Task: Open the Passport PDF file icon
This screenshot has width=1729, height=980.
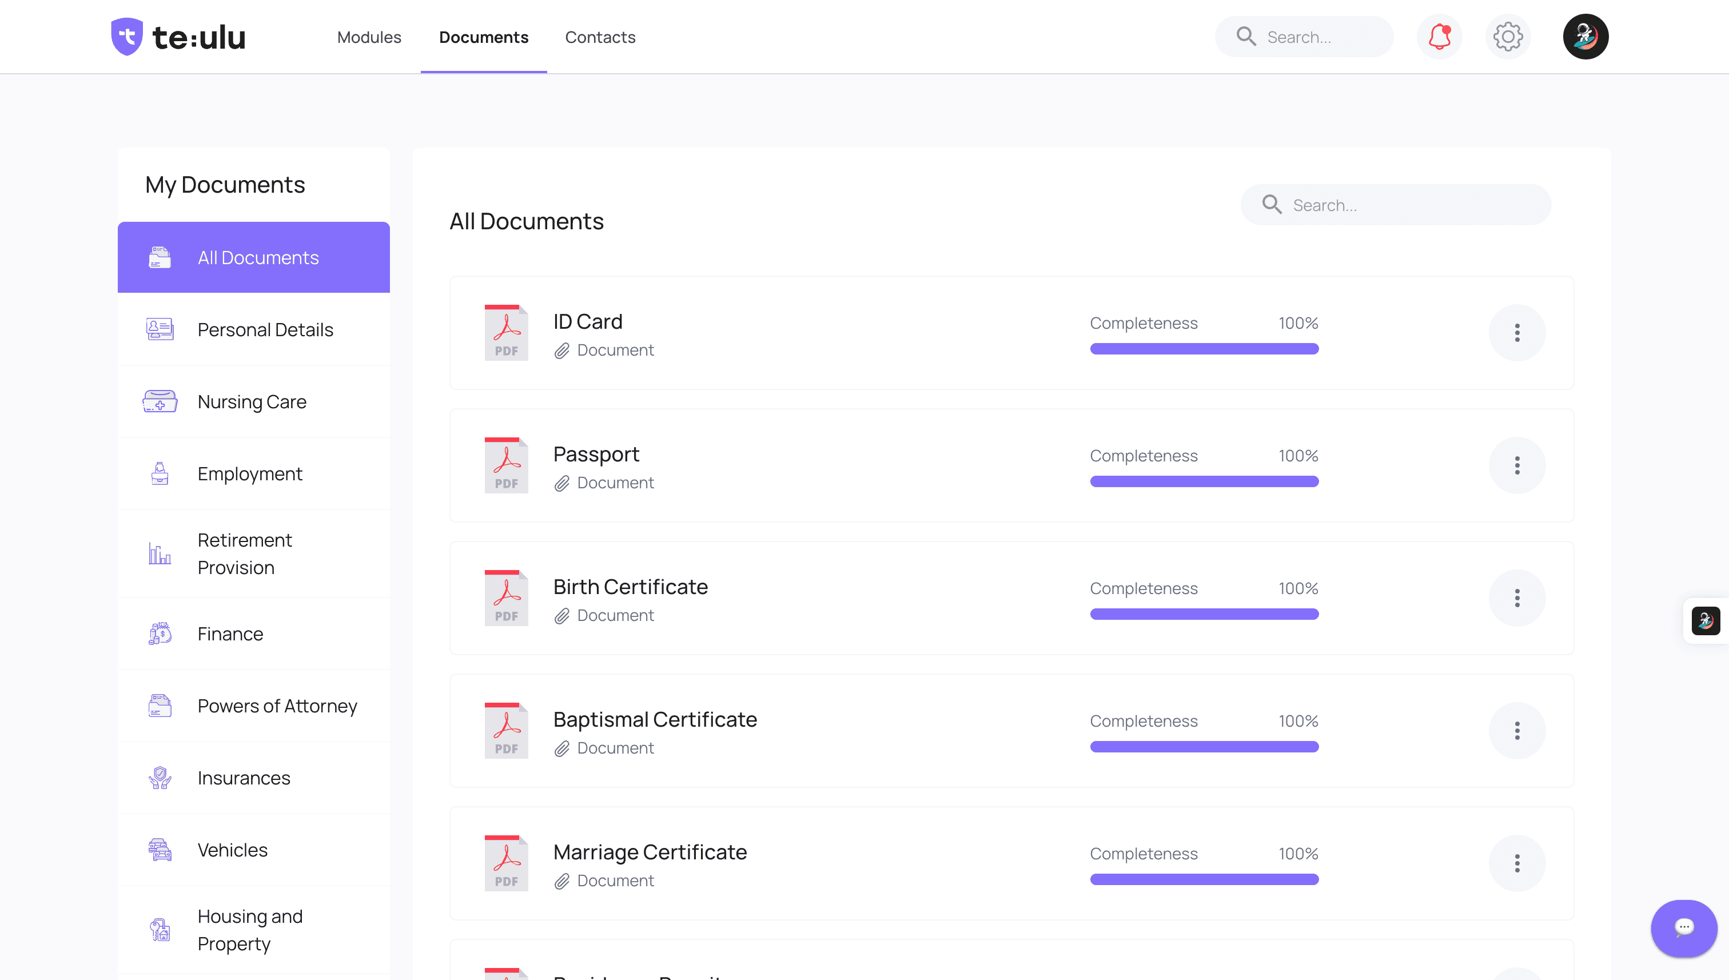Action: click(505, 464)
